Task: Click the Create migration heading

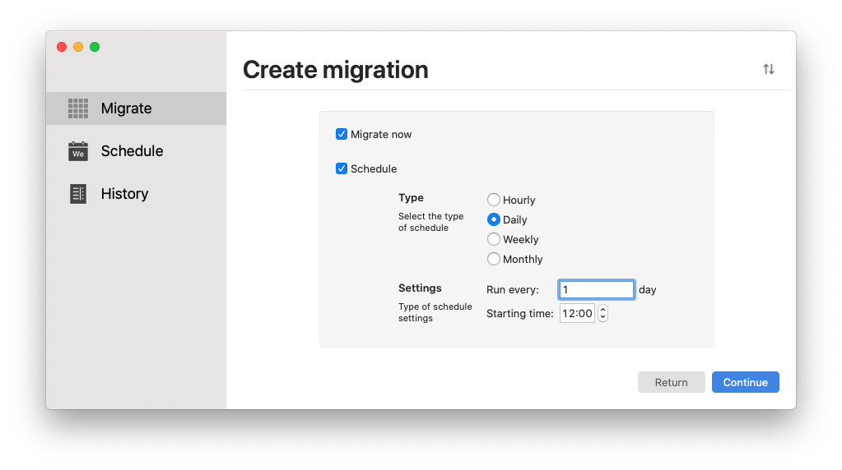Action: coord(336,70)
